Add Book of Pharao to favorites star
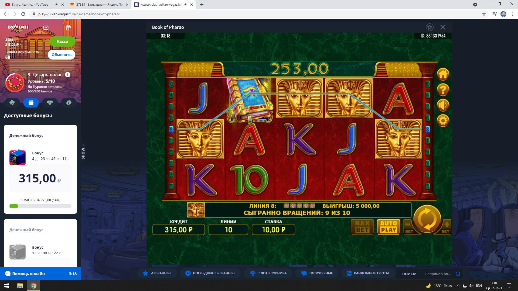518x291 pixels. pyautogui.click(x=430, y=27)
